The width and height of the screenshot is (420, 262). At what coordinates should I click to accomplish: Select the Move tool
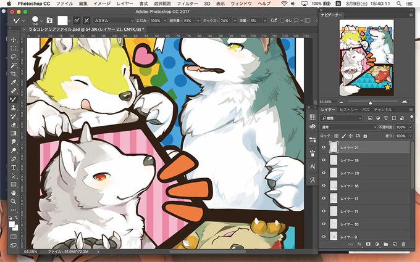click(x=14, y=40)
